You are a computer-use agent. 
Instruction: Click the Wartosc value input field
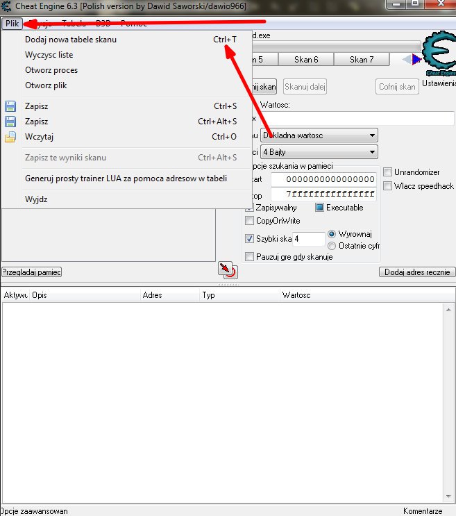[357, 118]
